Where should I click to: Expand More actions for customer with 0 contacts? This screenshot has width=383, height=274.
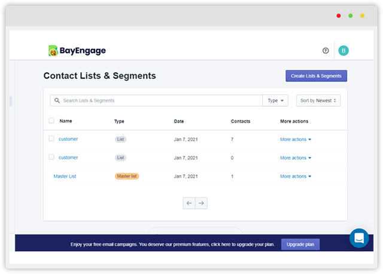click(x=296, y=158)
